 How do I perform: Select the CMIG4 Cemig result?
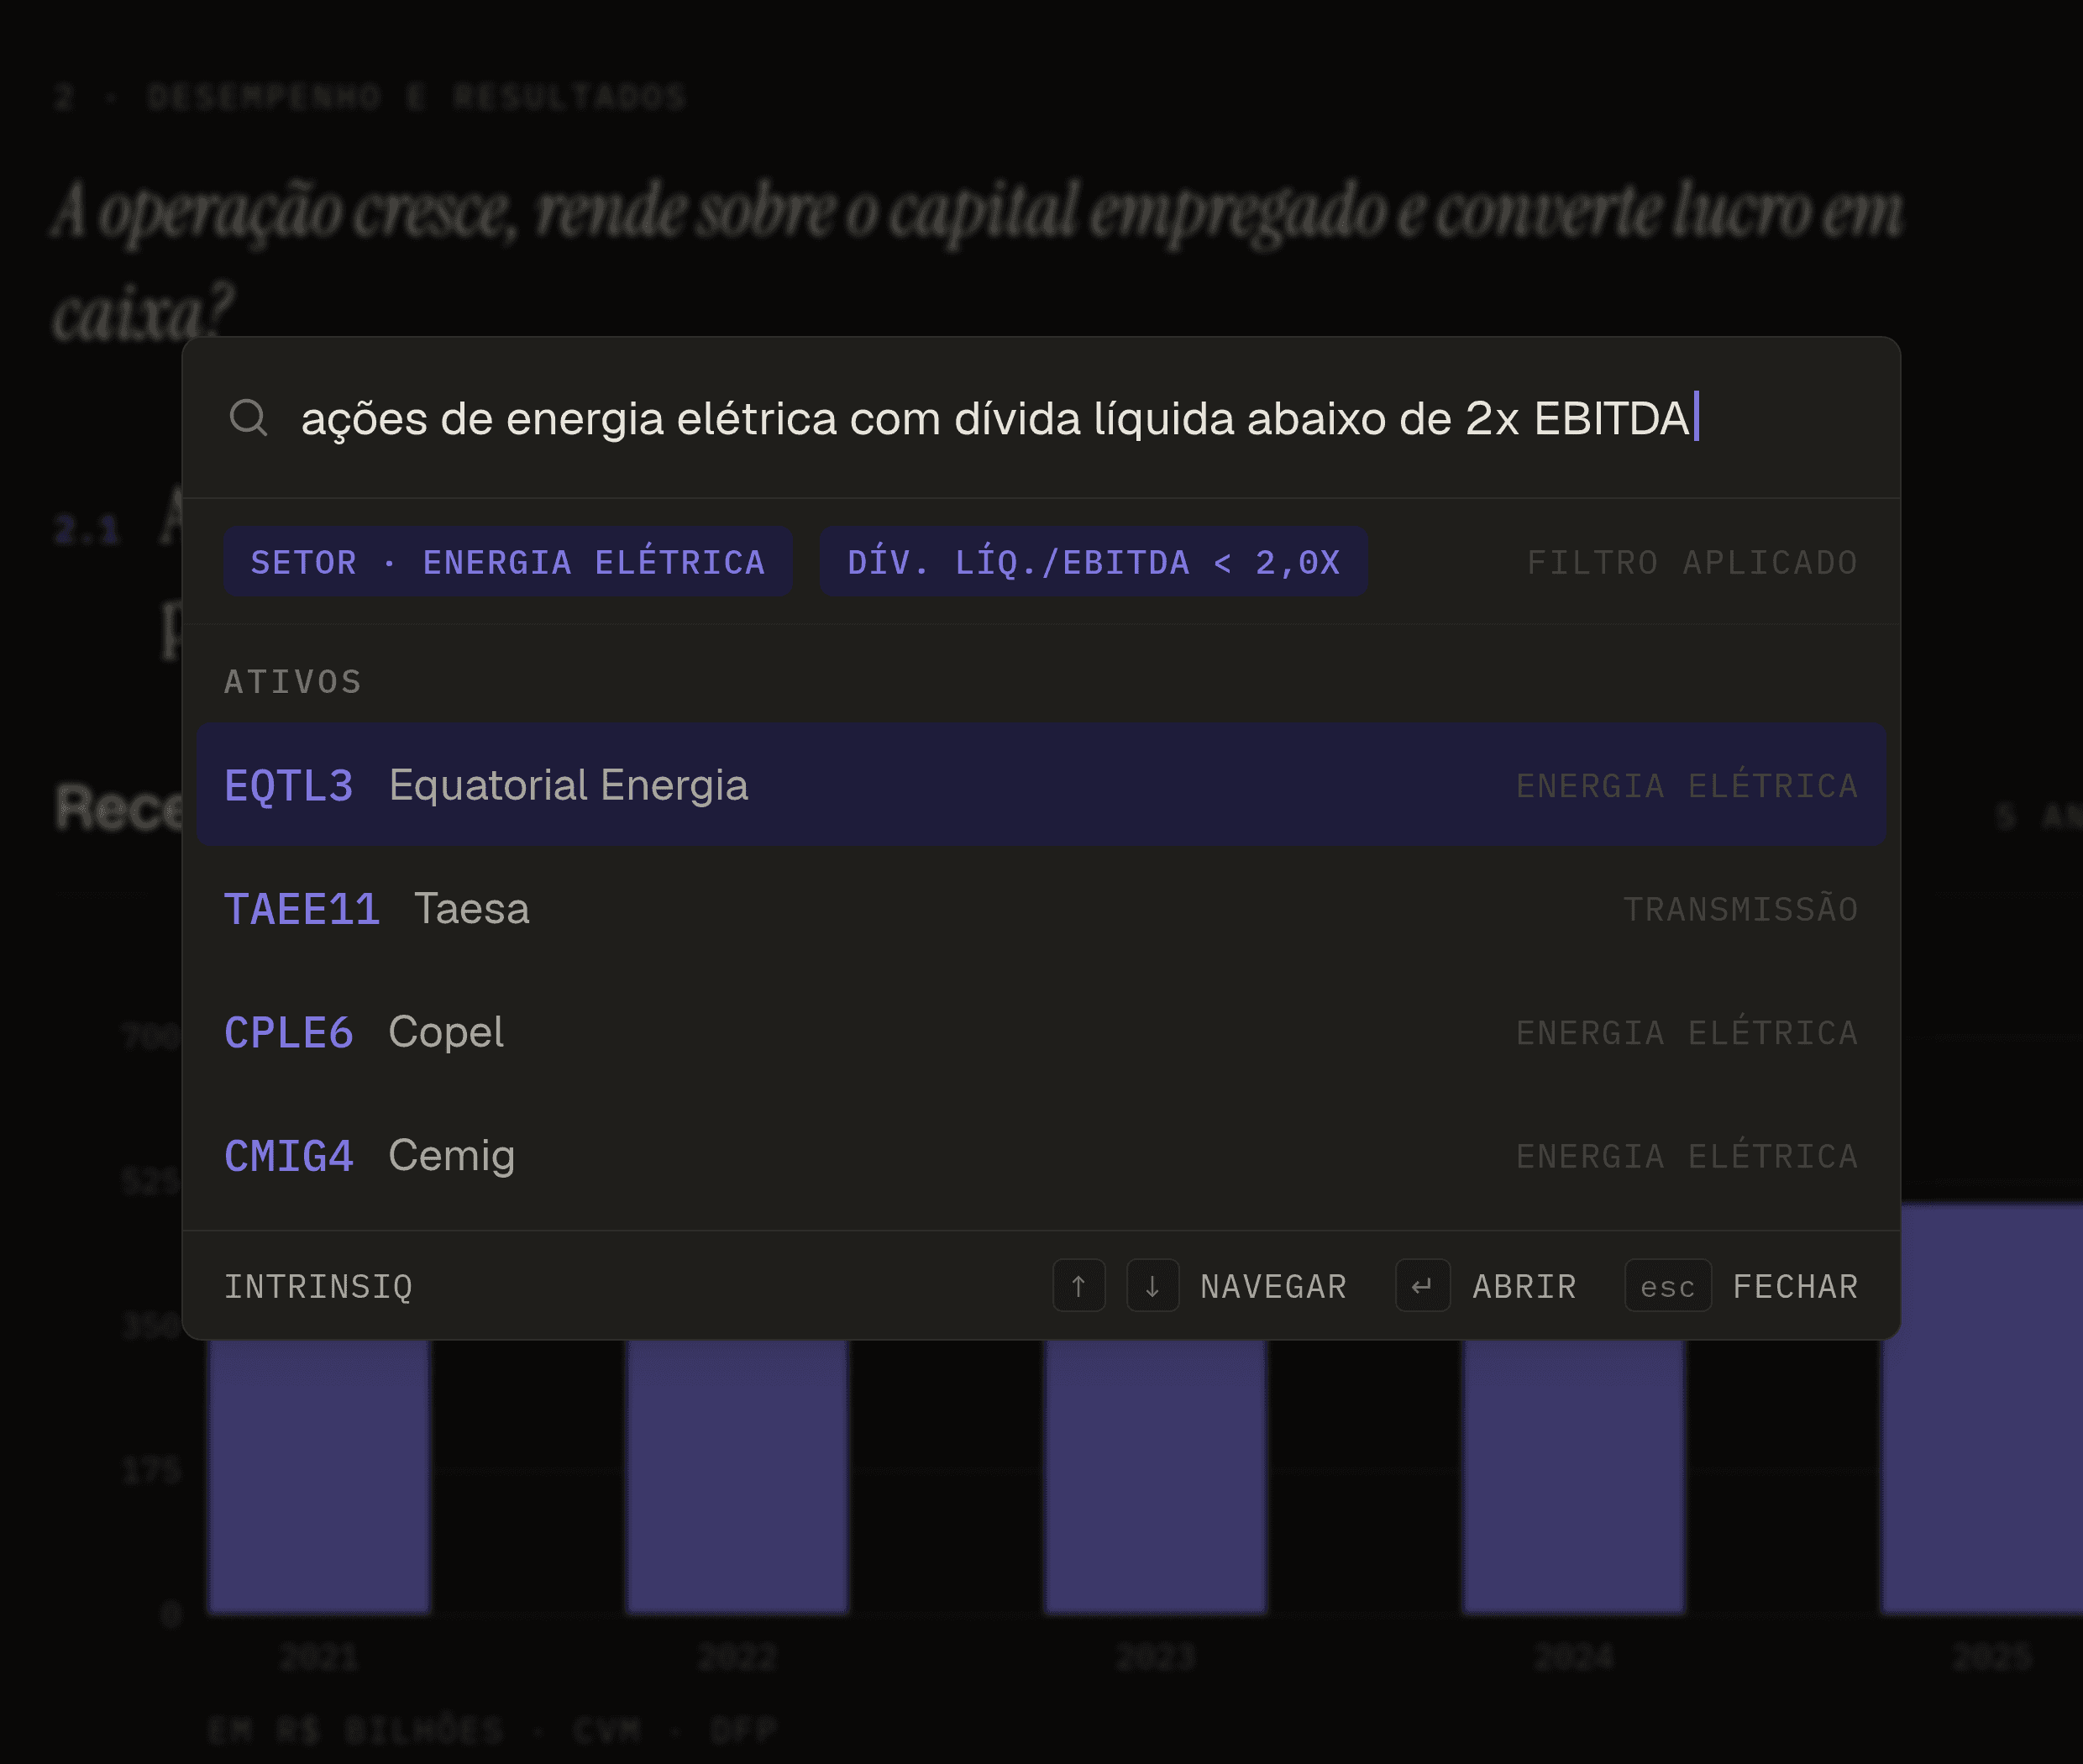1041,1156
